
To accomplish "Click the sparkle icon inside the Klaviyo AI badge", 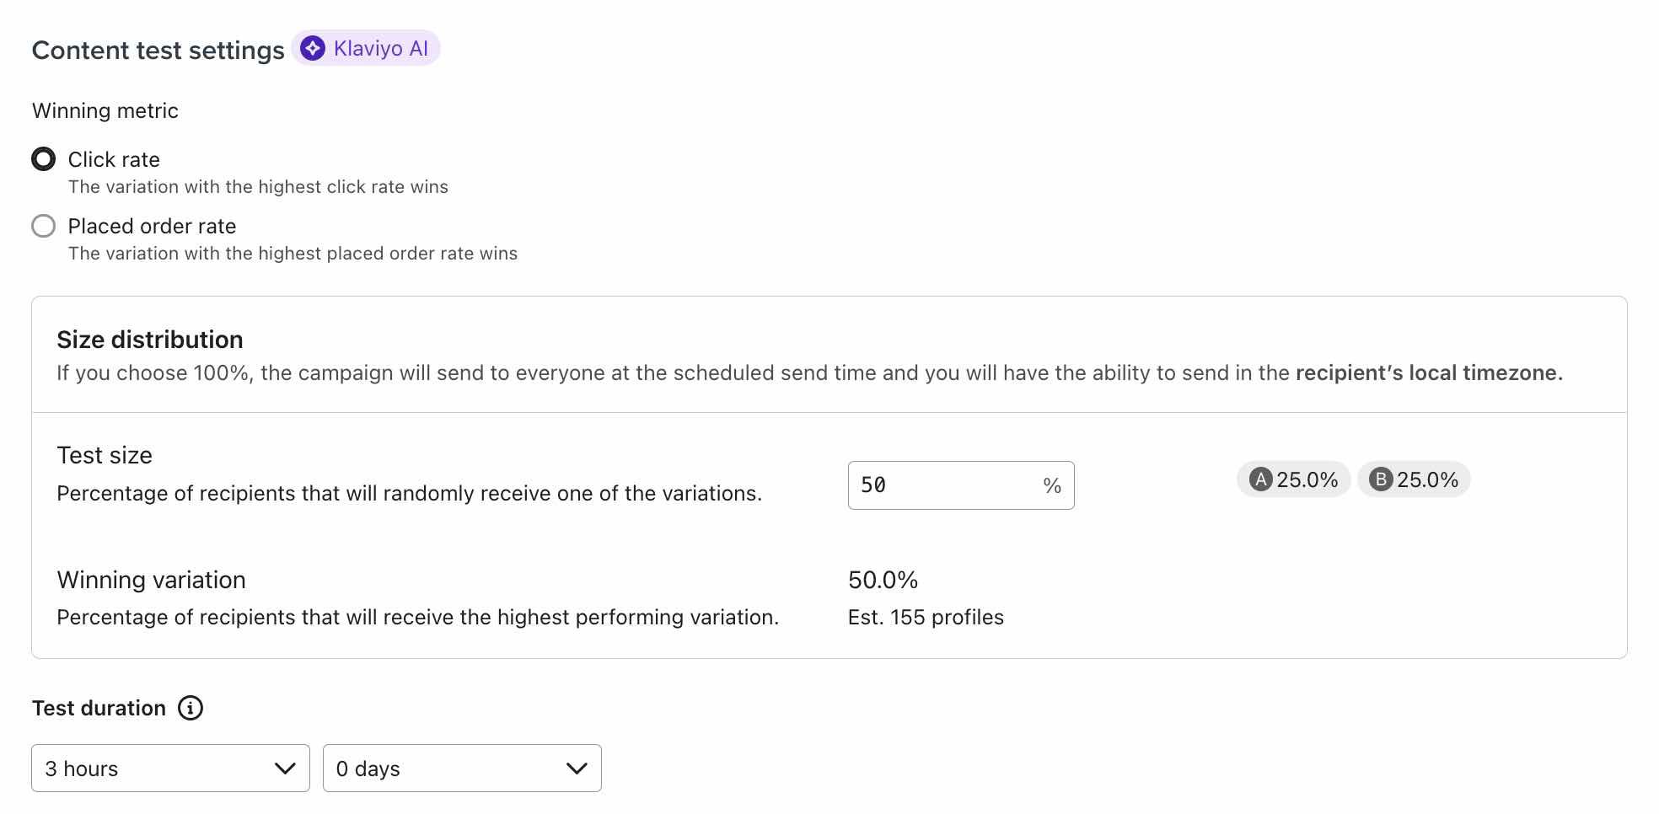I will [313, 48].
